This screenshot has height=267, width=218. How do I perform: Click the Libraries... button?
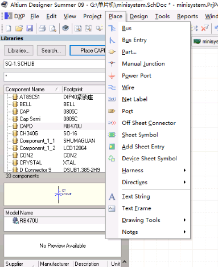pos(19,50)
